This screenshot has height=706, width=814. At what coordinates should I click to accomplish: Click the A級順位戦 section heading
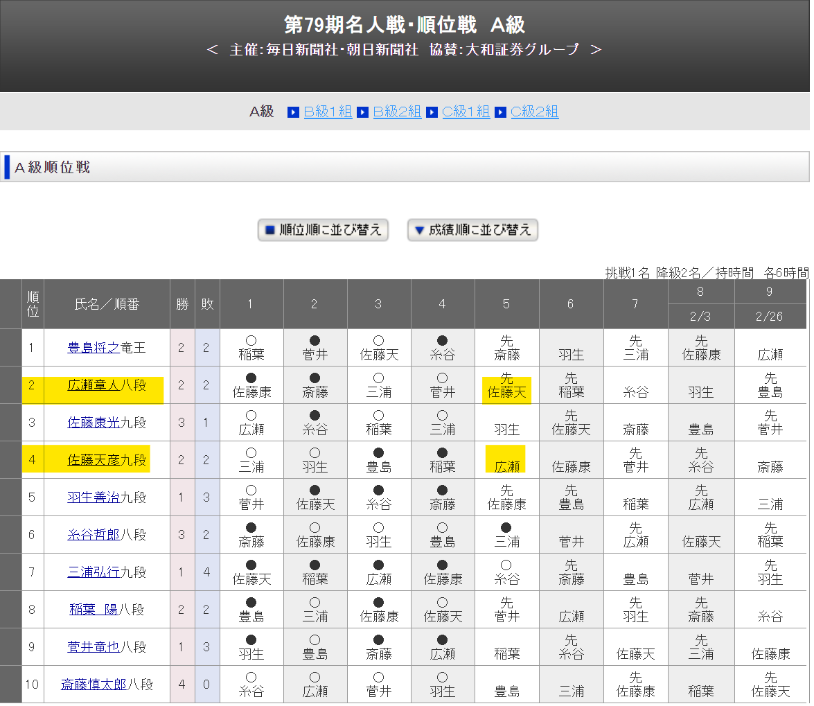(x=53, y=167)
